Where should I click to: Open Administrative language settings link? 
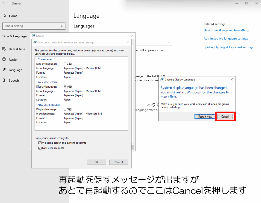click(226, 39)
